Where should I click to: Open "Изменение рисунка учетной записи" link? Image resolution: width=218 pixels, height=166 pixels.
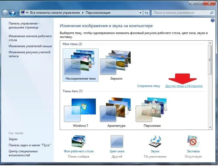[x=29, y=54]
